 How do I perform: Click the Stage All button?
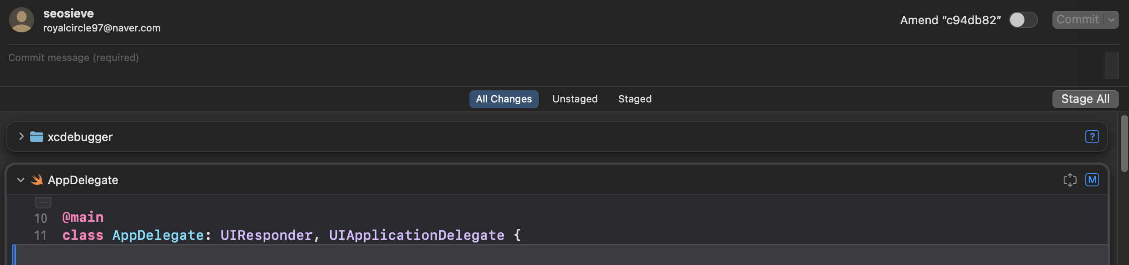point(1085,99)
